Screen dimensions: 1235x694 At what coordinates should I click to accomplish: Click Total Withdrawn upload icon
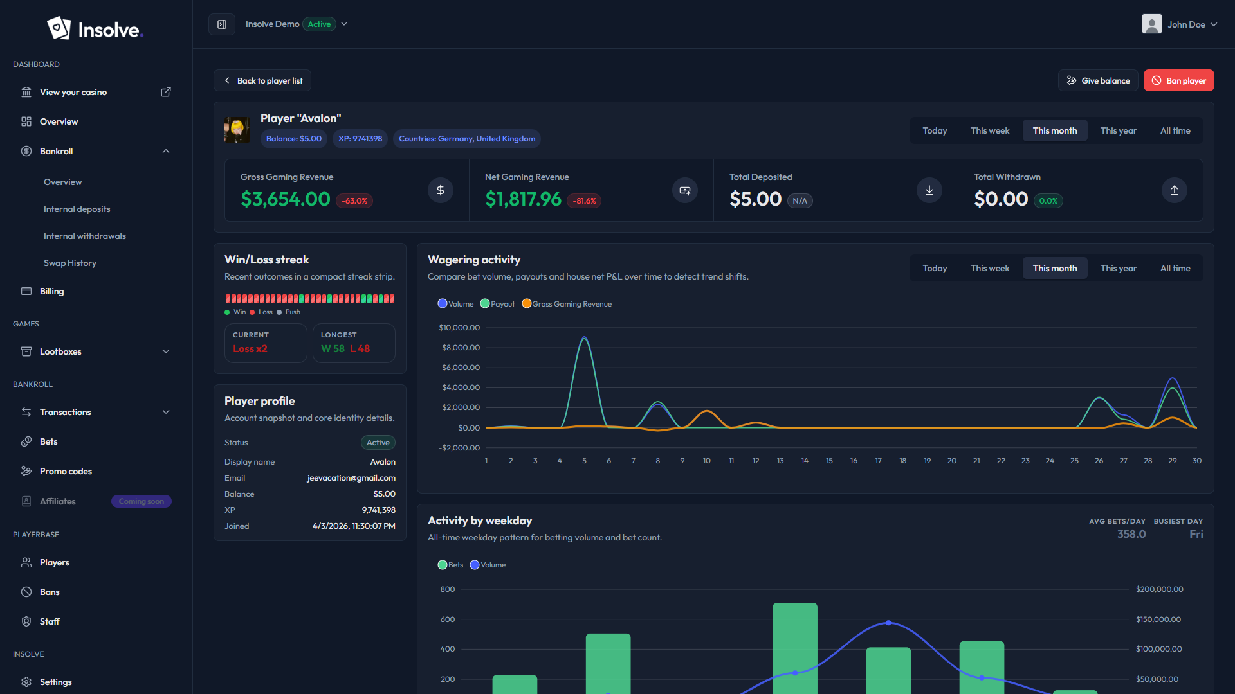[x=1175, y=190]
